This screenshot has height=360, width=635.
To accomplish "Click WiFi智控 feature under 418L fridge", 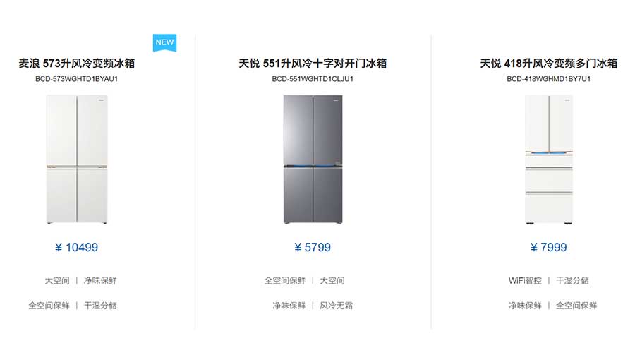I will [525, 280].
